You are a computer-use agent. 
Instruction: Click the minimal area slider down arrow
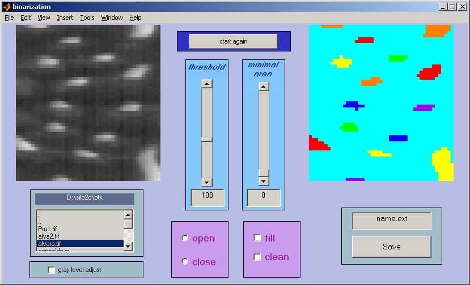(264, 181)
